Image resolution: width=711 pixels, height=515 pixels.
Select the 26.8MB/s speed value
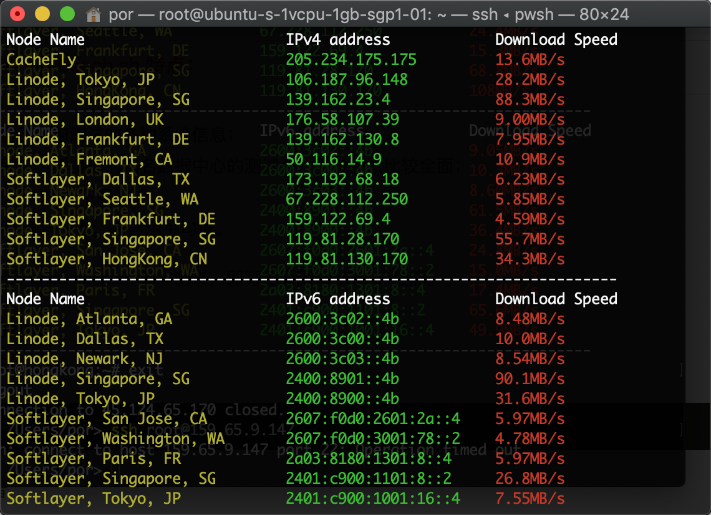tap(530, 479)
